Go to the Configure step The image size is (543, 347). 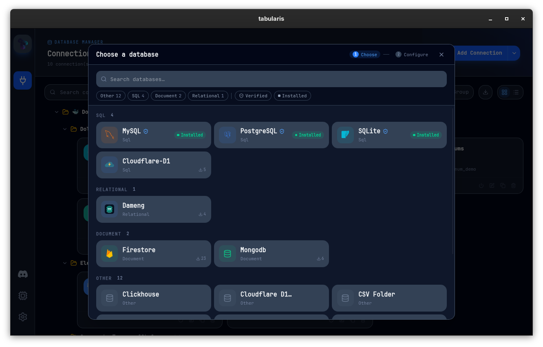click(412, 55)
